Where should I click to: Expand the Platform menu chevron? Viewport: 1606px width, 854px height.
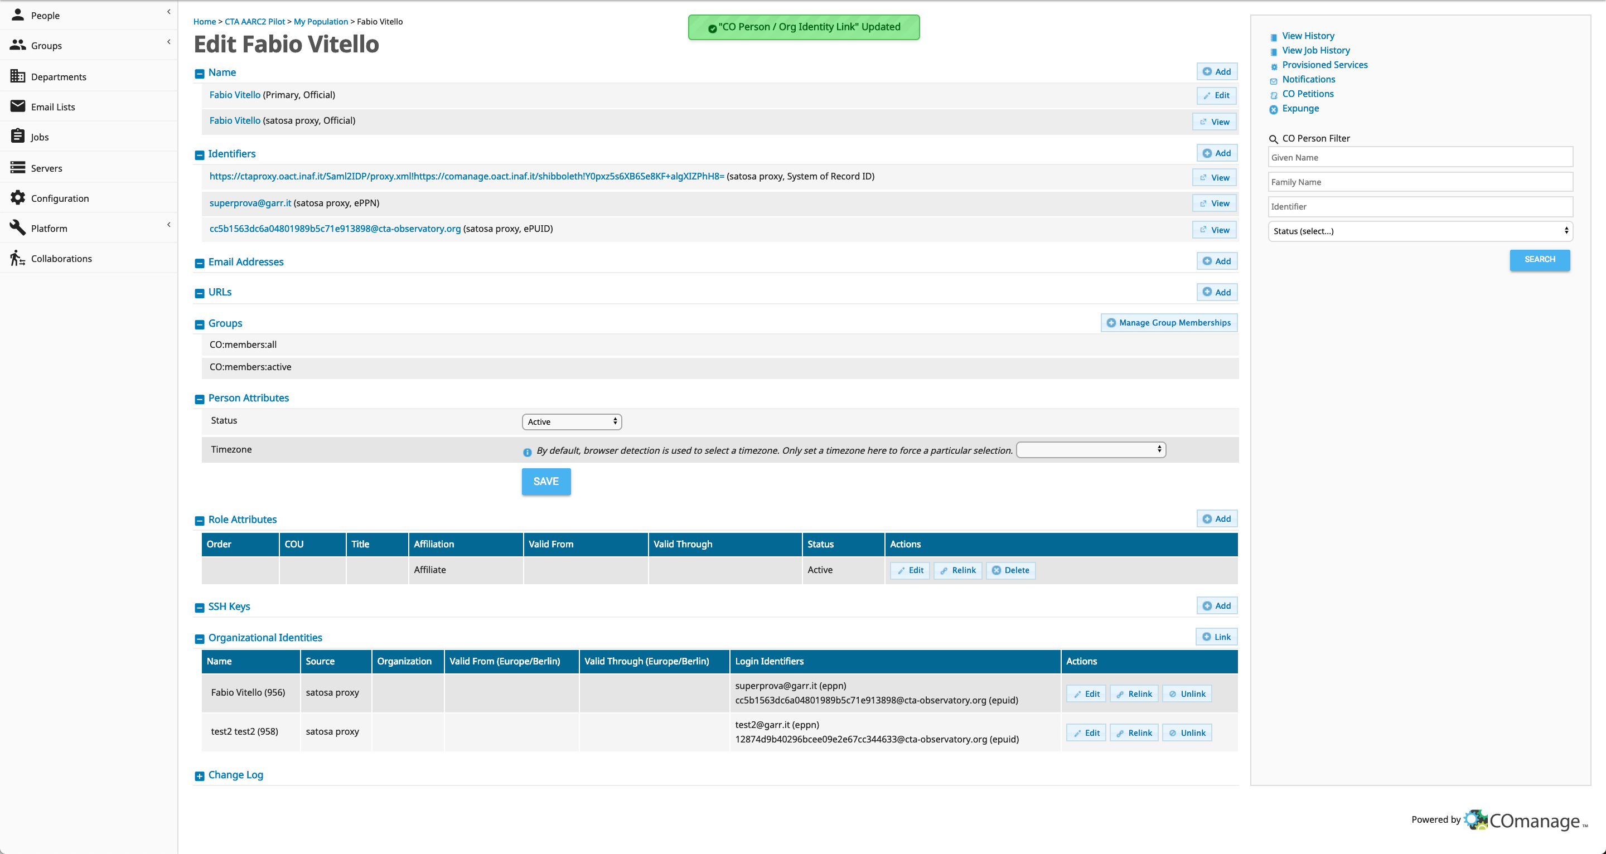coord(169,225)
